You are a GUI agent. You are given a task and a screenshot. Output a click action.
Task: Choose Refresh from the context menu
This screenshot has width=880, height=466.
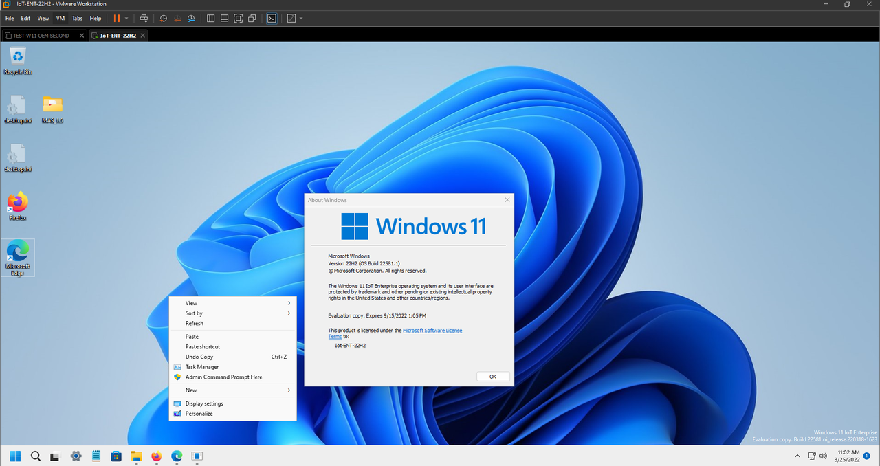pos(232,323)
